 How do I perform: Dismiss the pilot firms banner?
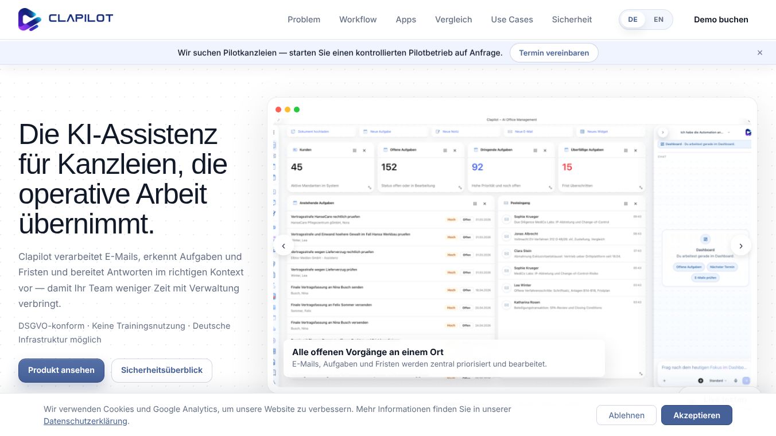[760, 53]
